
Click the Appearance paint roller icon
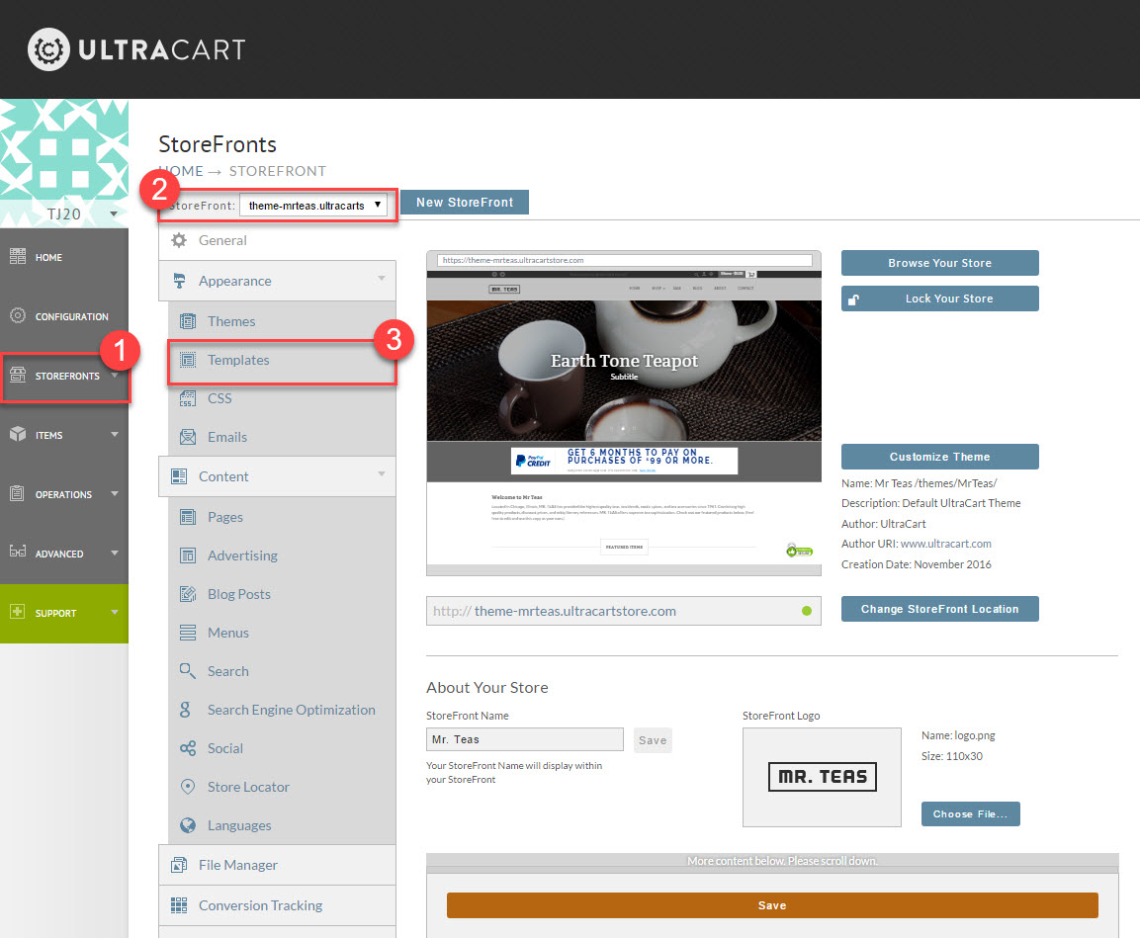tap(179, 281)
